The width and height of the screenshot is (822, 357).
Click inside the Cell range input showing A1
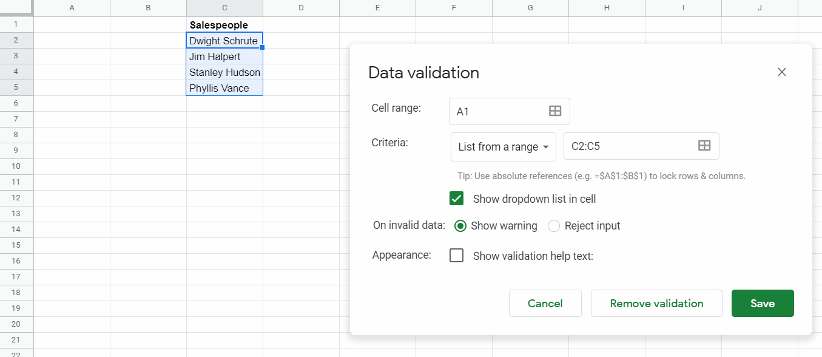coord(497,111)
